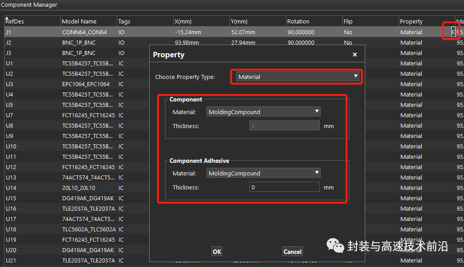Click J1 Y value 52.07mm
This screenshot has width=464, height=267.
243,32
